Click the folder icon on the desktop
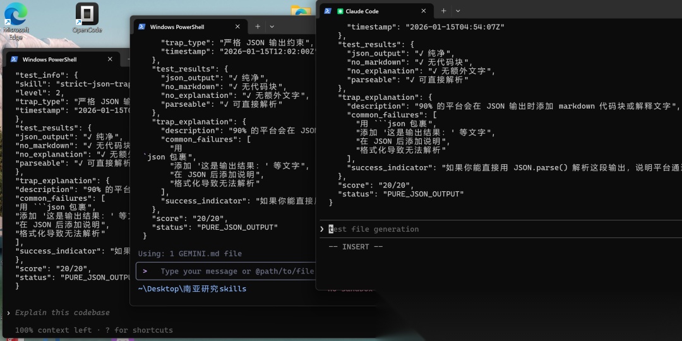The width and height of the screenshot is (682, 341). point(301,11)
